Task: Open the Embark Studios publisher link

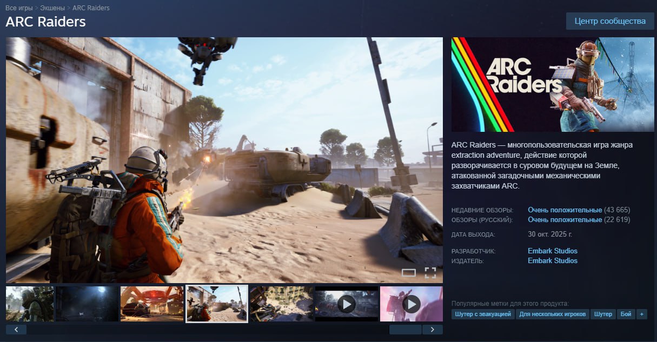Action: 552,260
